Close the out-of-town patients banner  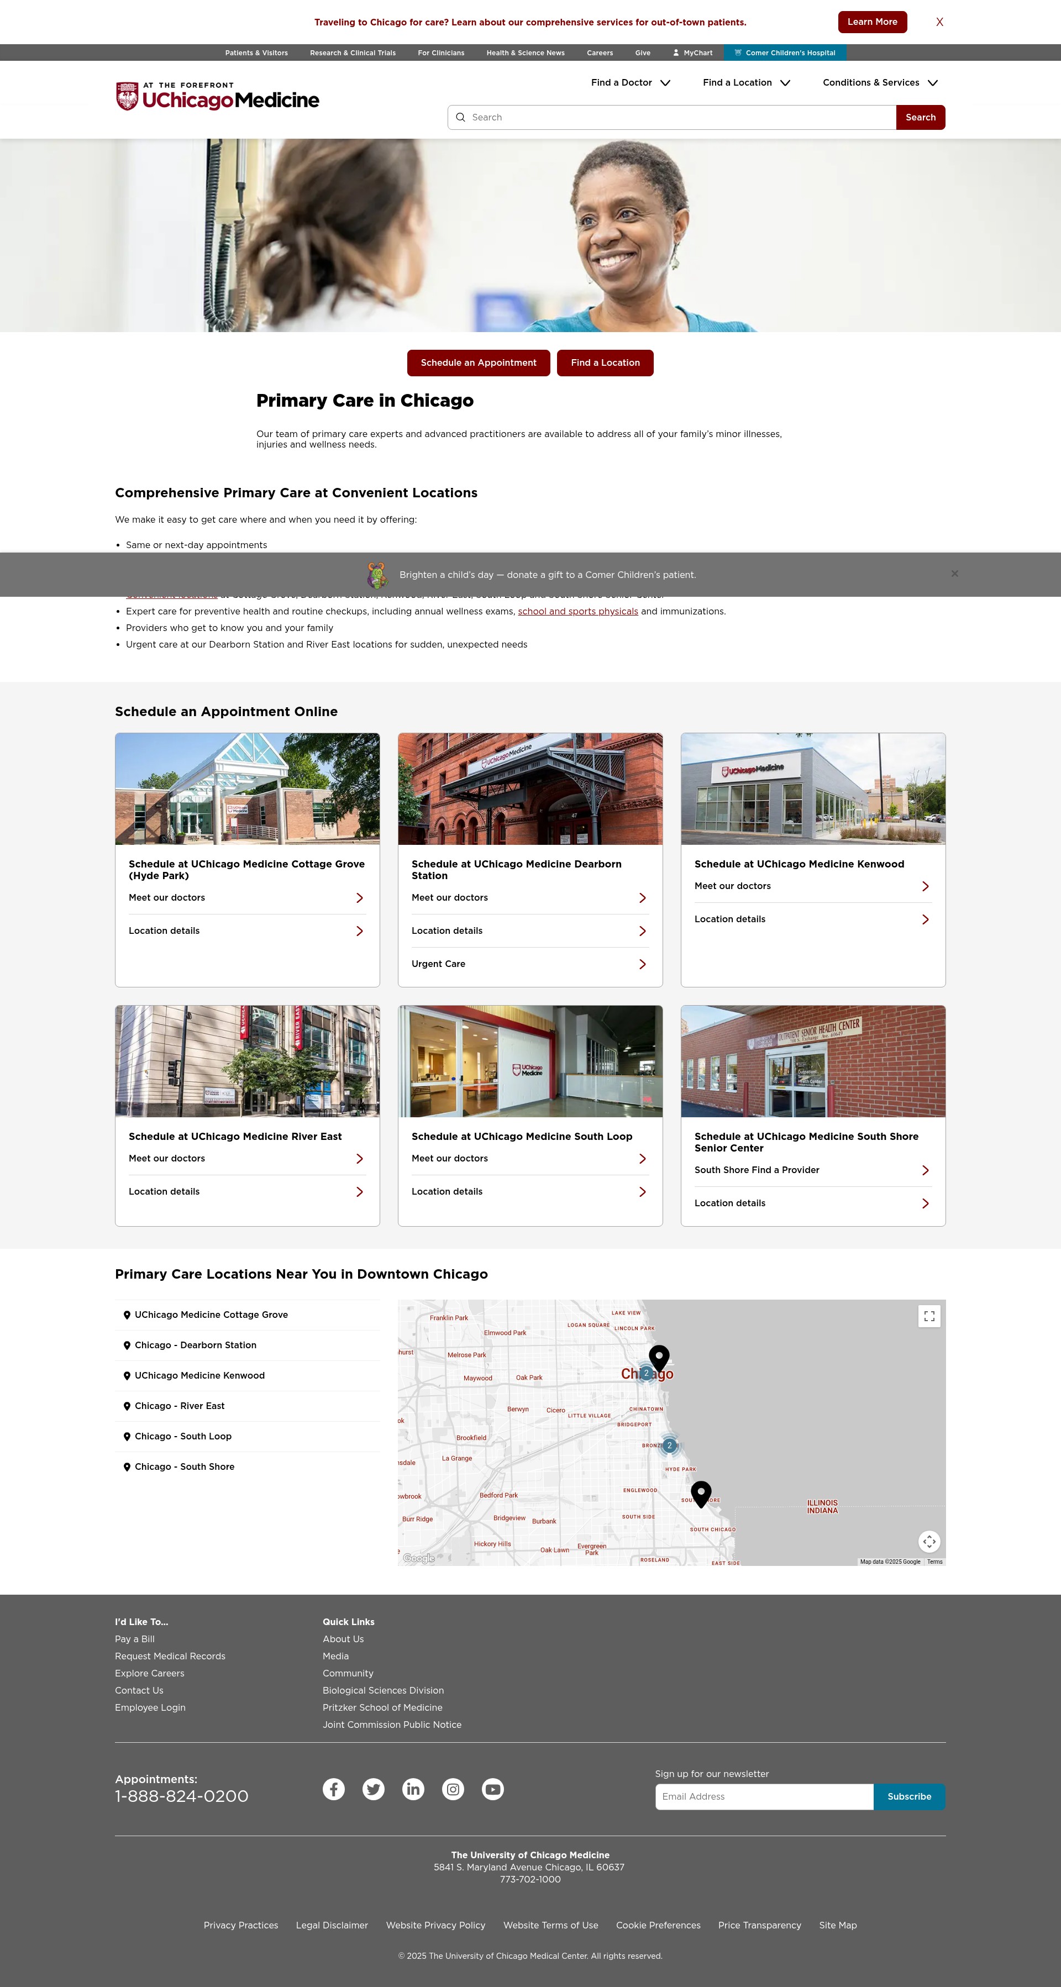tap(939, 22)
